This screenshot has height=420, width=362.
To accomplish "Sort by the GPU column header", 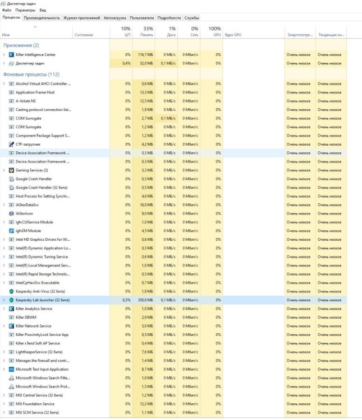I will click(212, 32).
